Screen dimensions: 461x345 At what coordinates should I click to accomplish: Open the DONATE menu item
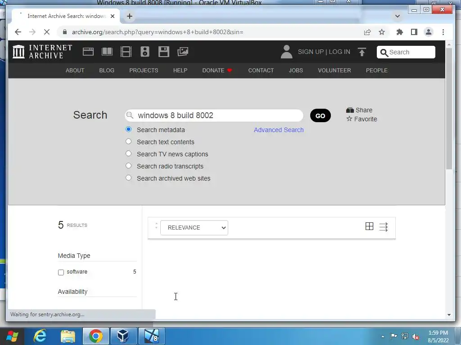click(217, 71)
